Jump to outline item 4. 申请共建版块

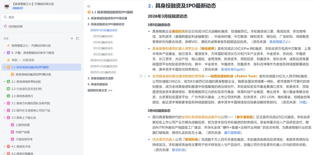click(x=97, y=84)
